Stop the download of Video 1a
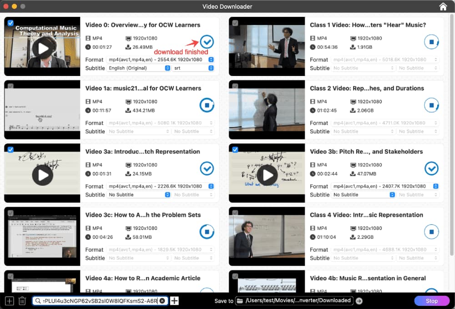This screenshot has height=309, width=455. tap(207, 105)
